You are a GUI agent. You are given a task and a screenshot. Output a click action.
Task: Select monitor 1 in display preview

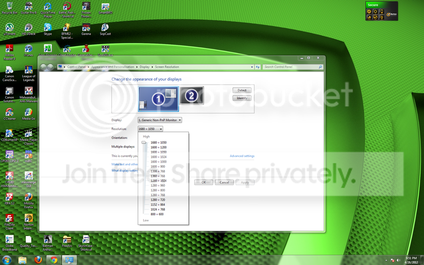coord(159,99)
